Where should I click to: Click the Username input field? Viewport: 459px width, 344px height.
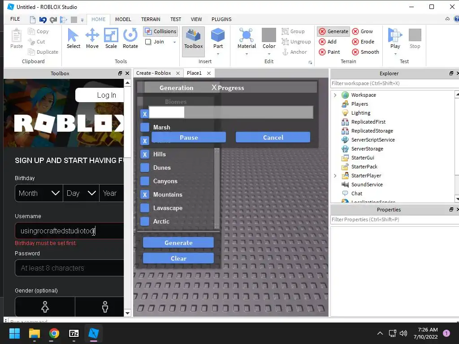69,231
